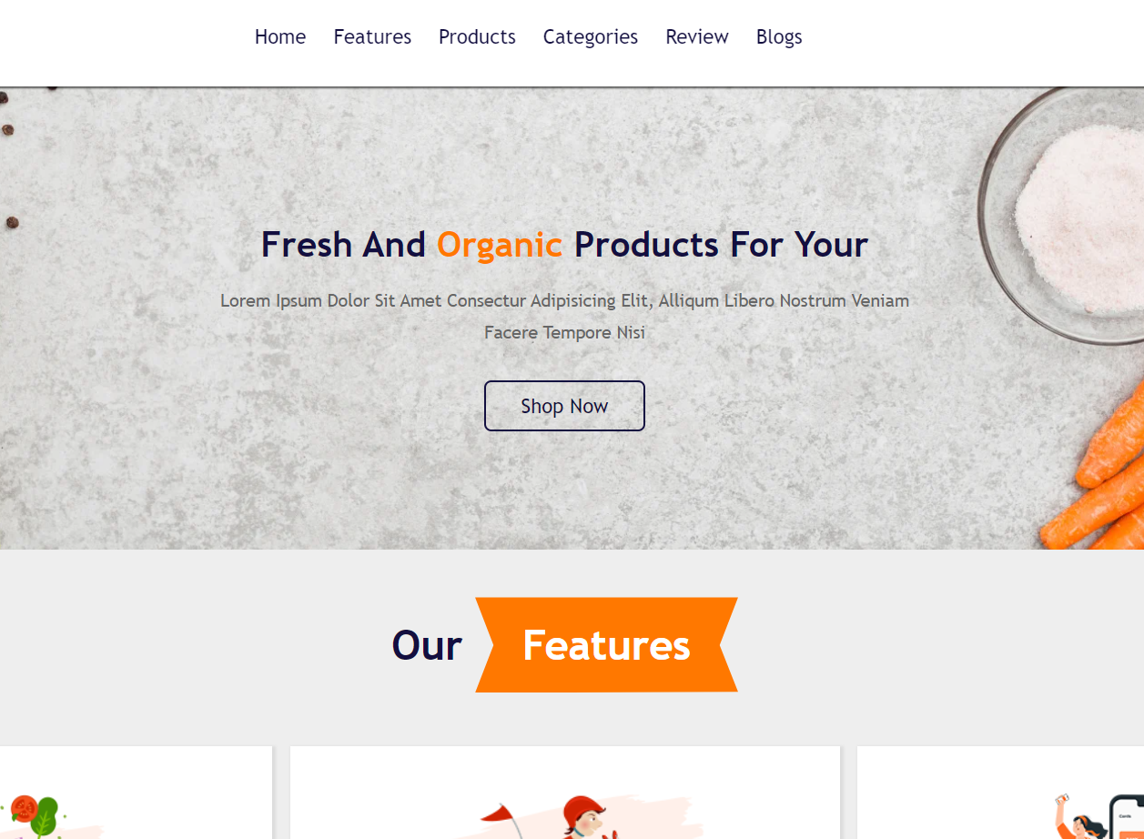Click the orange word Organic in the headline
The image size is (1144, 839).
click(500, 245)
